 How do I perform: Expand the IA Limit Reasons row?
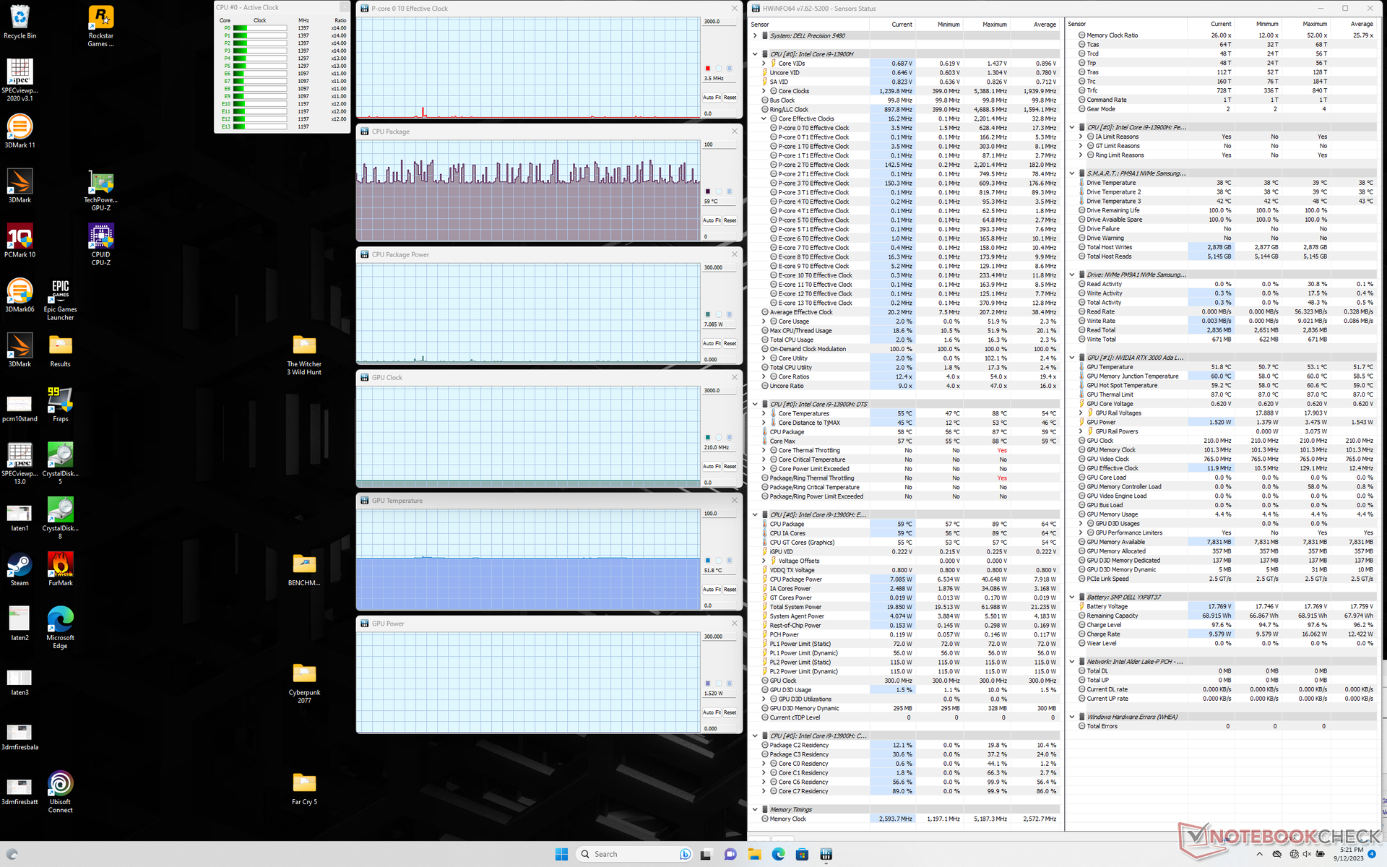pos(1081,137)
